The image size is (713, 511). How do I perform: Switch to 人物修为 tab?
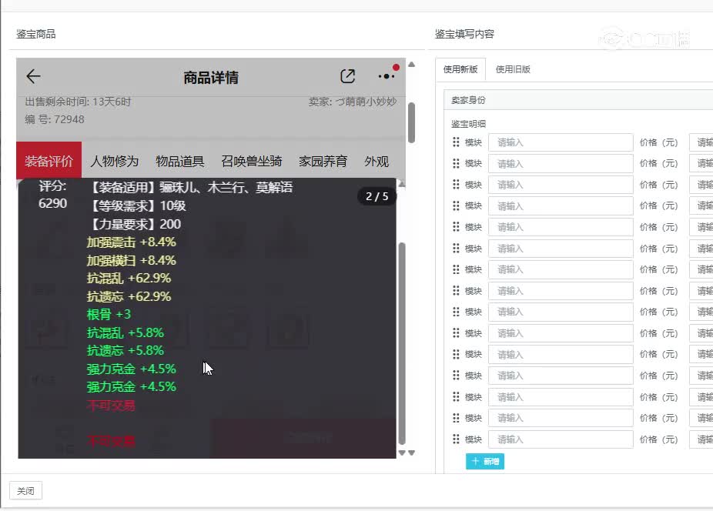pos(115,161)
